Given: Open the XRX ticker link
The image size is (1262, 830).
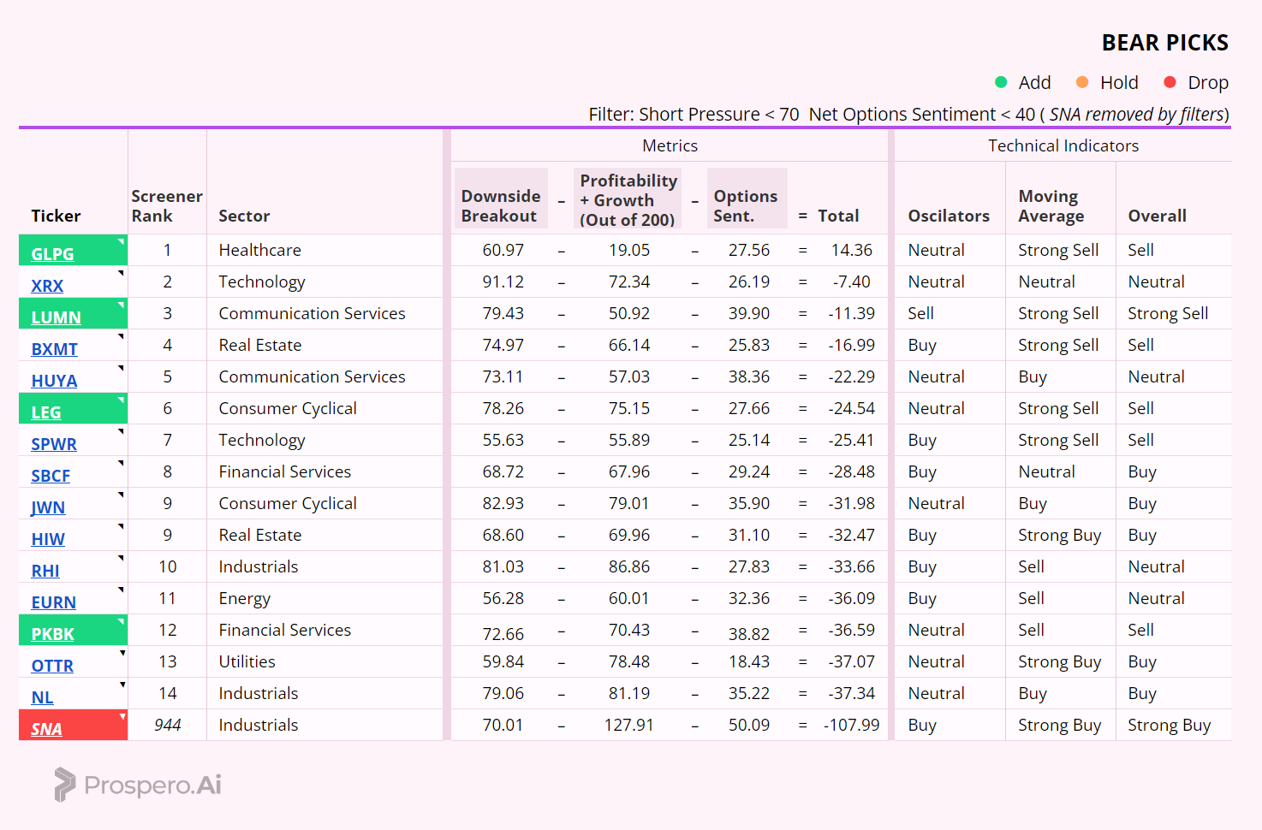Looking at the screenshot, I should (x=47, y=286).
